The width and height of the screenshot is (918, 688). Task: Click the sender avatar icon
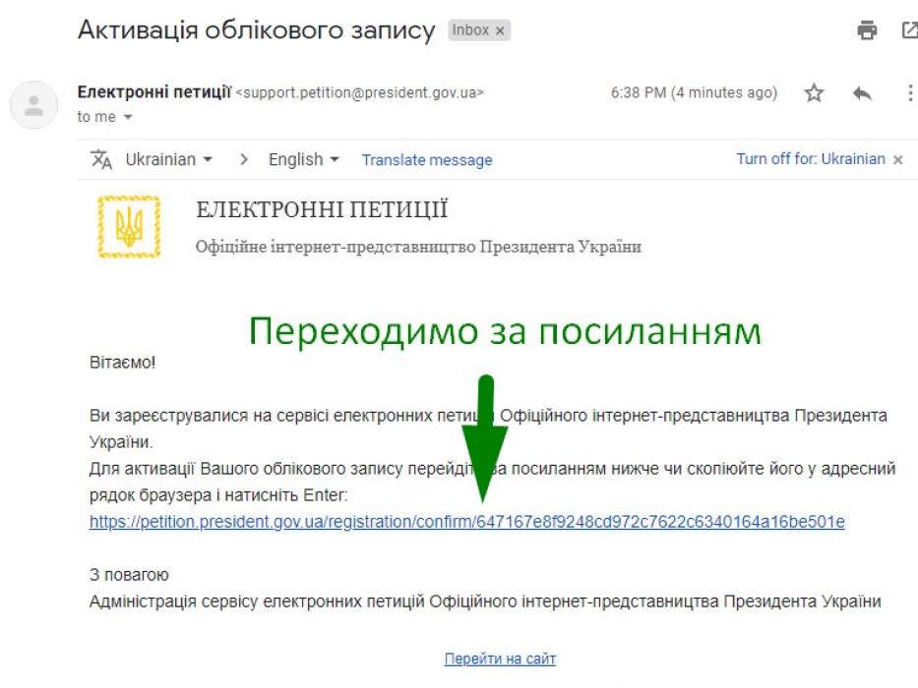pos(33,105)
